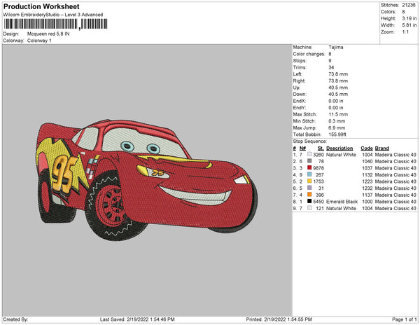Click the 'Stops:' label
Image resolution: width=420 pixels, height=325 pixels.
(300, 61)
